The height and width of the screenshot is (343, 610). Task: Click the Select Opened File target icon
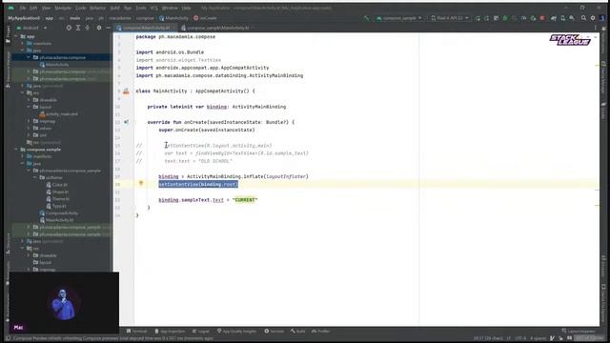69,28
